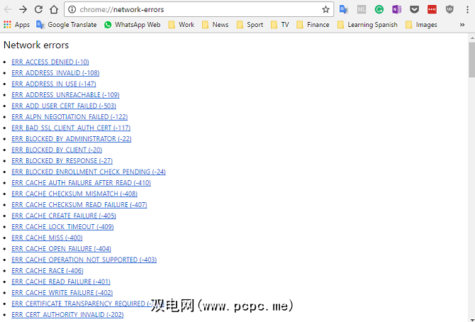Open ERR_ACCESS_DENIED (-10) link
The width and height of the screenshot is (475, 322).
50,62
